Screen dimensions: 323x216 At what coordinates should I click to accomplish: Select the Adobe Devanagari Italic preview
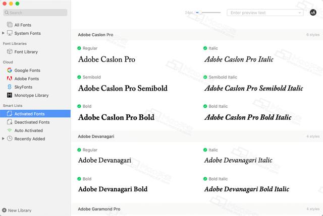238,160
